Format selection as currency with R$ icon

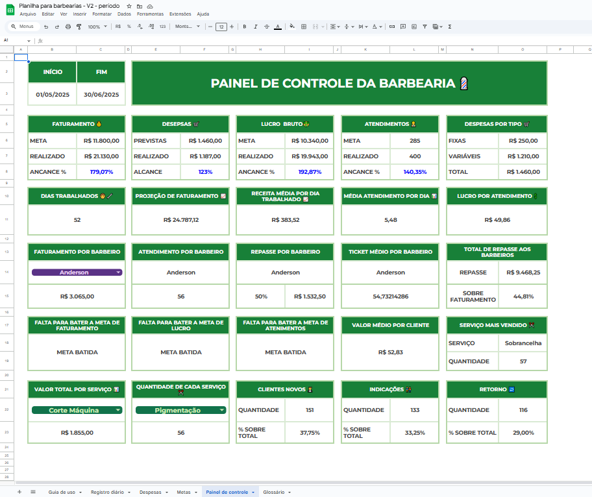click(x=117, y=27)
